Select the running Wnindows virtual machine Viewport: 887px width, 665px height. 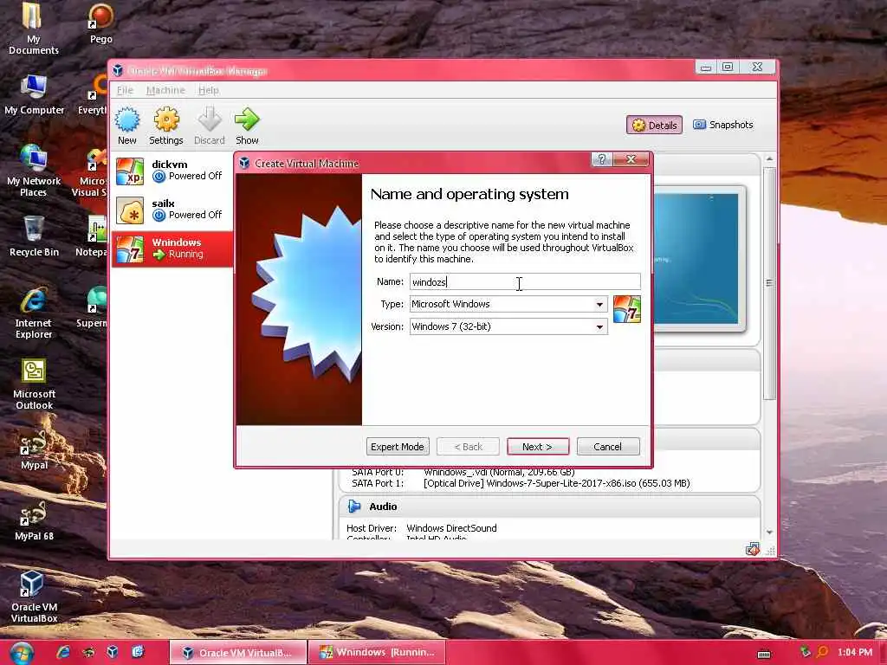coord(172,249)
